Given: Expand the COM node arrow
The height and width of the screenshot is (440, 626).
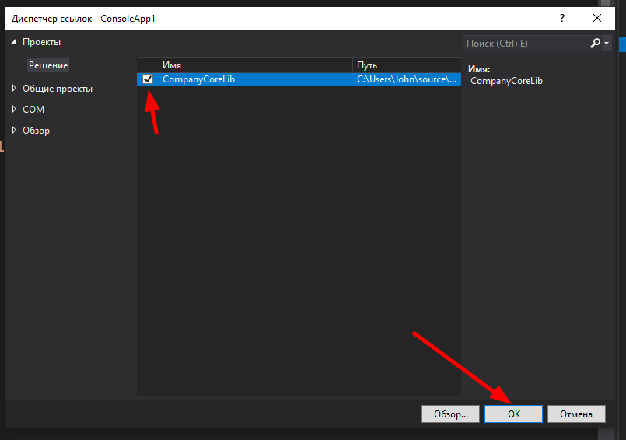Looking at the screenshot, I should point(14,110).
